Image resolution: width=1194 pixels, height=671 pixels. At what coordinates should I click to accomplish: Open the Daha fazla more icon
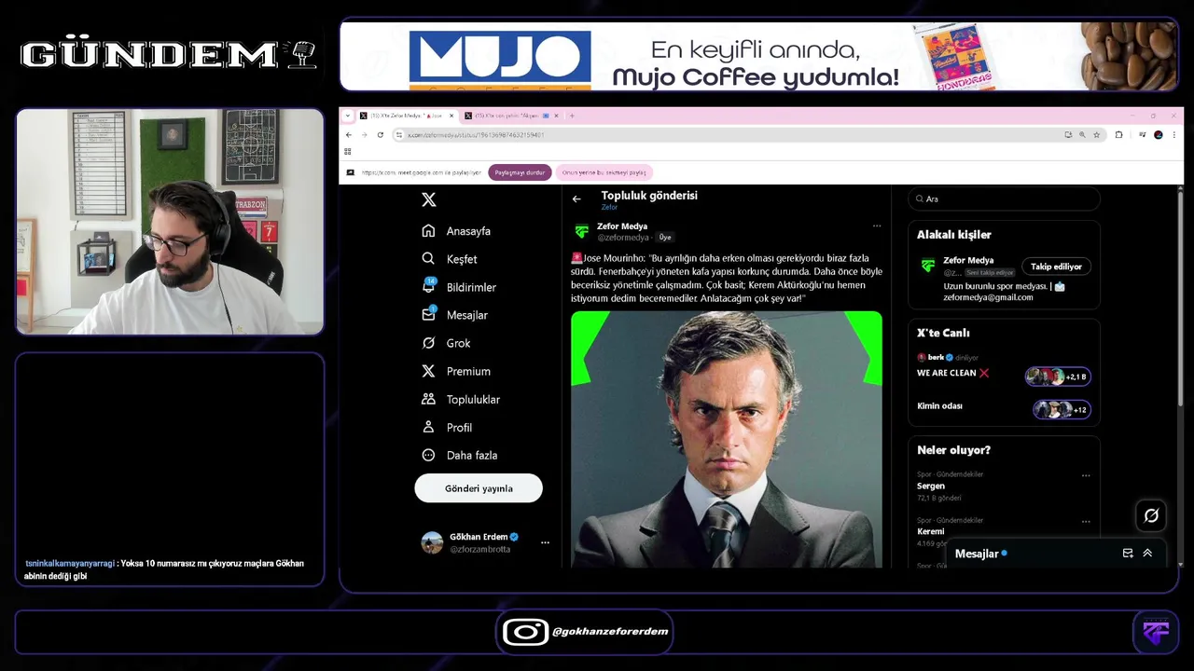pos(428,455)
